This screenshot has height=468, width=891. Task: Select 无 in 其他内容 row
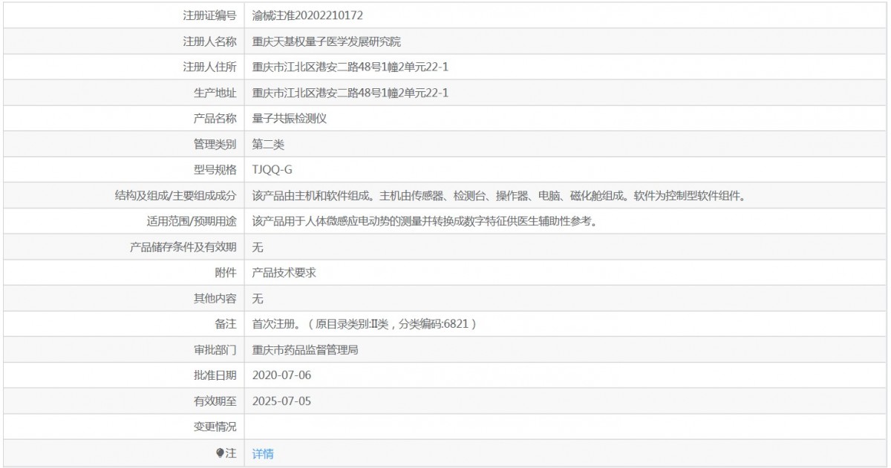coord(258,298)
